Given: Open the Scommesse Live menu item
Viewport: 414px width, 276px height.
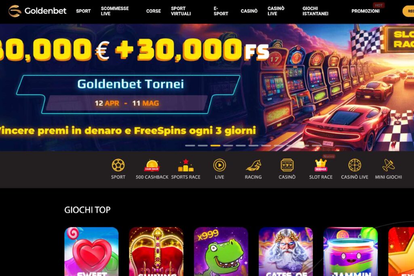Looking at the screenshot, I should pos(114,11).
